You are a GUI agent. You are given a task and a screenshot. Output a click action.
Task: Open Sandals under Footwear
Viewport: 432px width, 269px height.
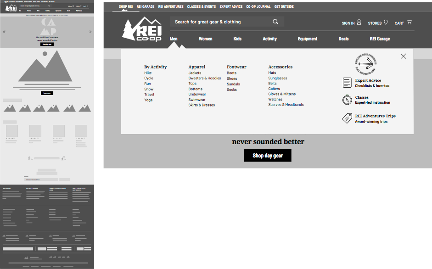point(233,84)
